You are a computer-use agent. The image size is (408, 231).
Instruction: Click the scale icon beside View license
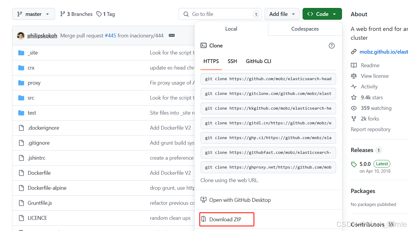[354, 76]
